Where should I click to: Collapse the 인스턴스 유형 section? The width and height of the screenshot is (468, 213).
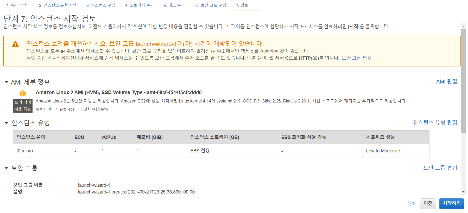coord(6,123)
